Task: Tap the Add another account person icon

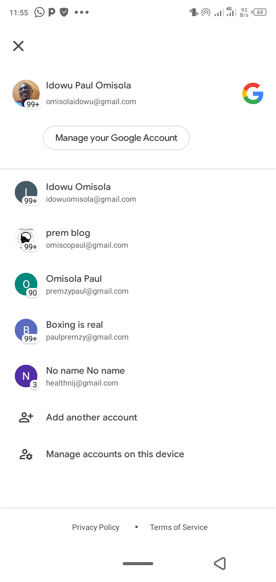Action: tap(25, 417)
